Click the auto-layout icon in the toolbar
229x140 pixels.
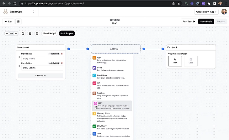[x=37, y=33]
